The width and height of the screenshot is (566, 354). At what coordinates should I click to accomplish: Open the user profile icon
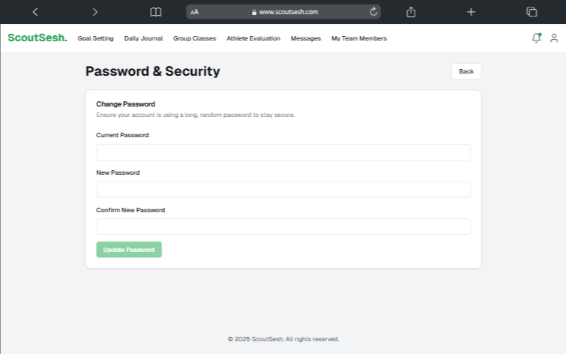pos(554,37)
